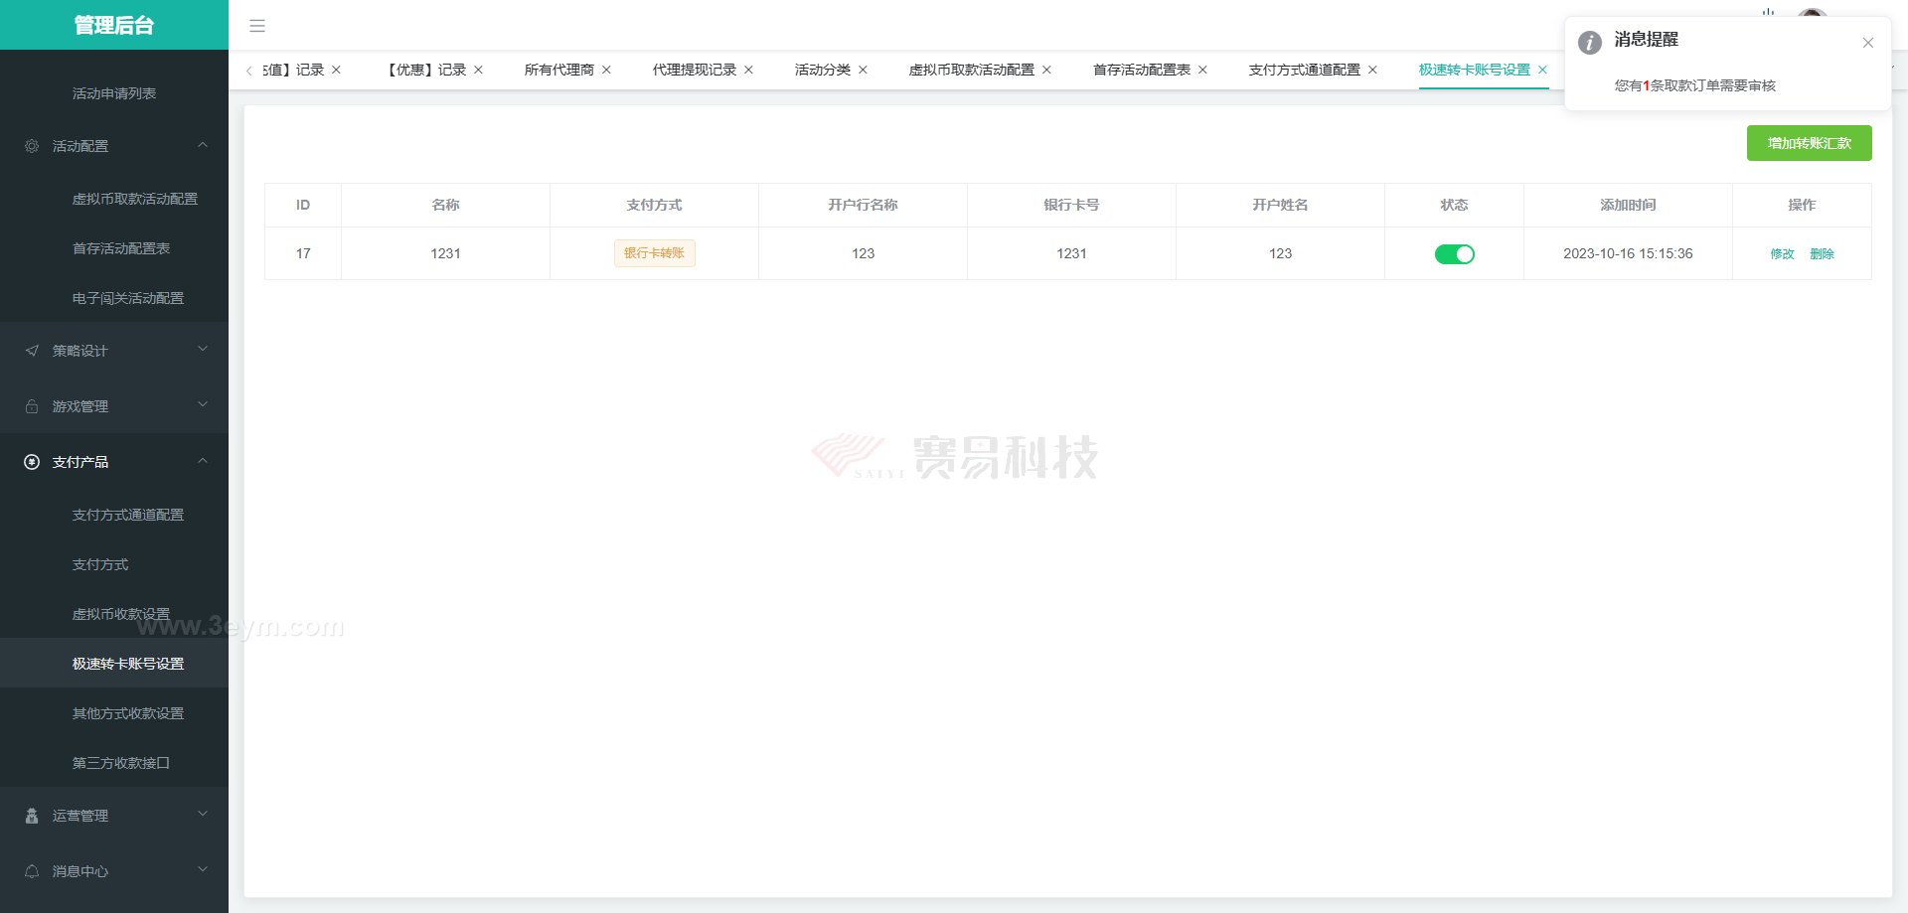The image size is (1908, 913).
Task: Toggle the status switch for row 17
Action: (1454, 254)
